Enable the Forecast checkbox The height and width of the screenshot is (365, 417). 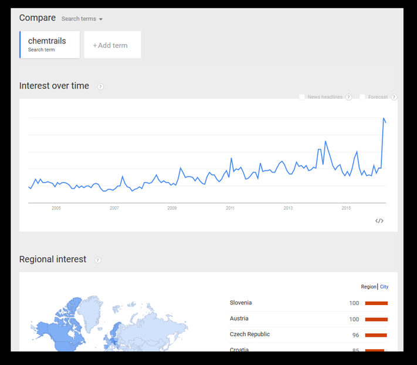pyautogui.click(x=363, y=97)
